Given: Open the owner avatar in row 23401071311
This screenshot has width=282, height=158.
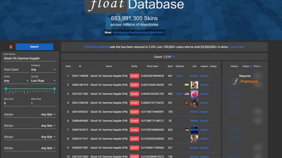Looking at the screenshot, I should point(194,139).
